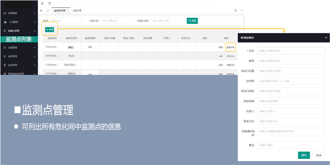The image size is (330, 165).
Task: Select the cell showing 123
Action: point(90,47)
